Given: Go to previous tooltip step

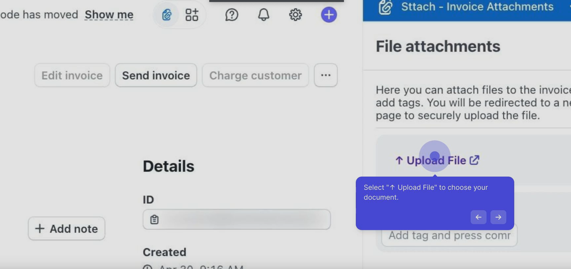Looking at the screenshot, I should [x=478, y=217].
